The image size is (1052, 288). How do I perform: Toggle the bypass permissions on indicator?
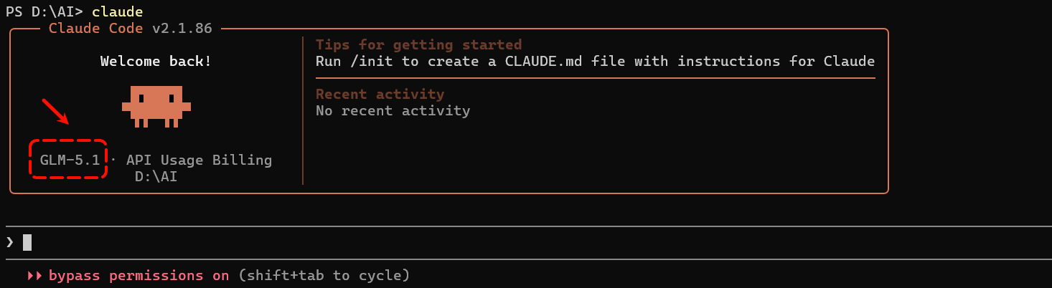138,276
